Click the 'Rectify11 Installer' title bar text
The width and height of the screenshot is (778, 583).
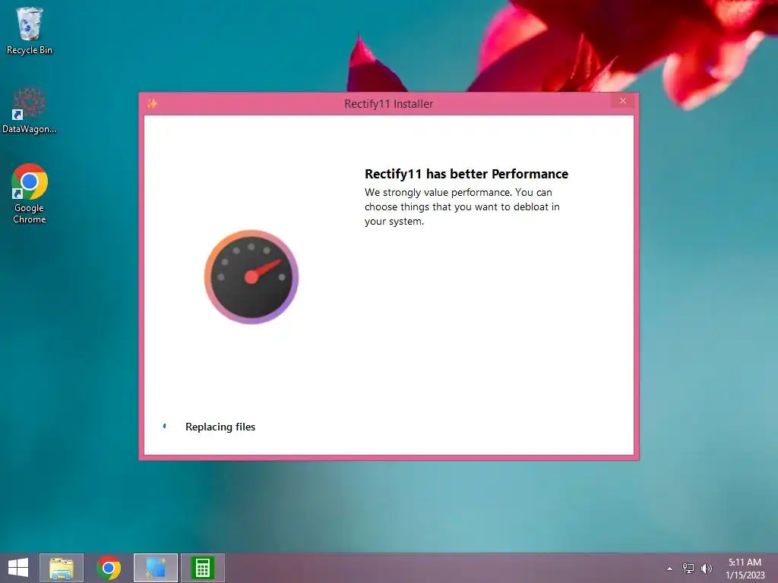click(x=388, y=103)
